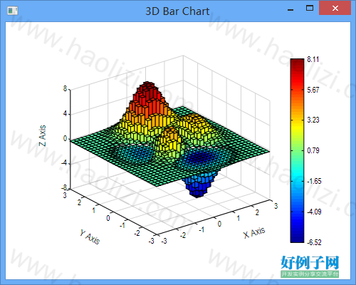Click the 3.23 color bar label

tap(313, 120)
